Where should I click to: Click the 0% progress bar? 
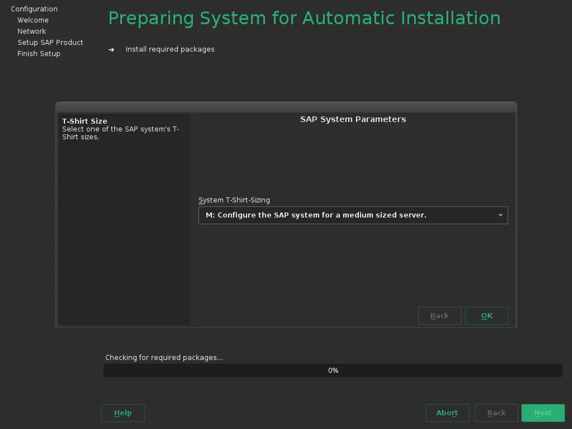tap(333, 370)
